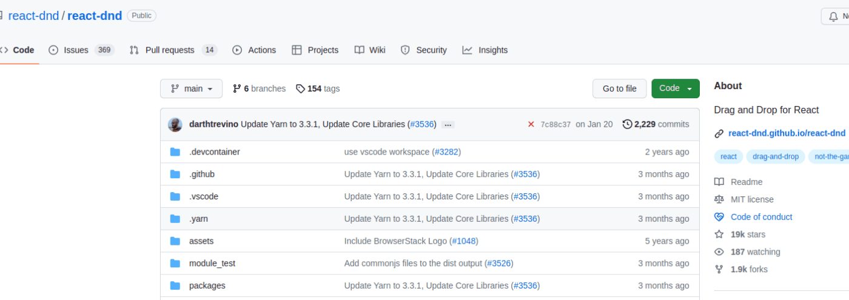View the 154 tags link

point(318,88)
